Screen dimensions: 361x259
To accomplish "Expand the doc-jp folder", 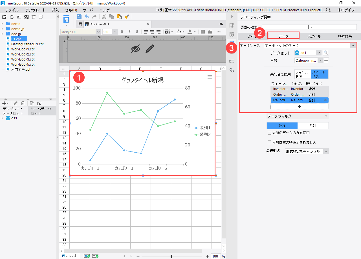I will [2, 34].
